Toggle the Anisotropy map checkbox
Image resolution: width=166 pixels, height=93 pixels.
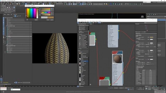[x=136, y=75]
